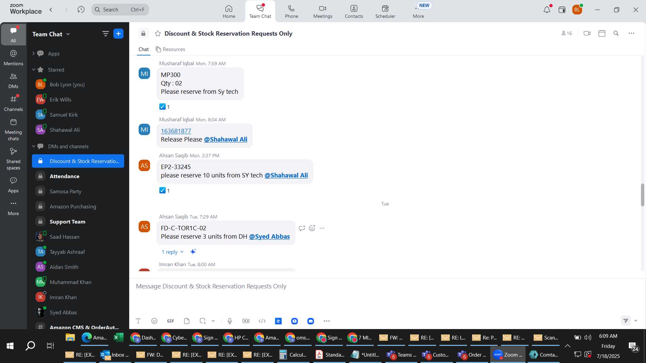This screenshot has width=646, height=363.
Task: Open Apps in the left sidebar
Action: (x=13, y=185)
